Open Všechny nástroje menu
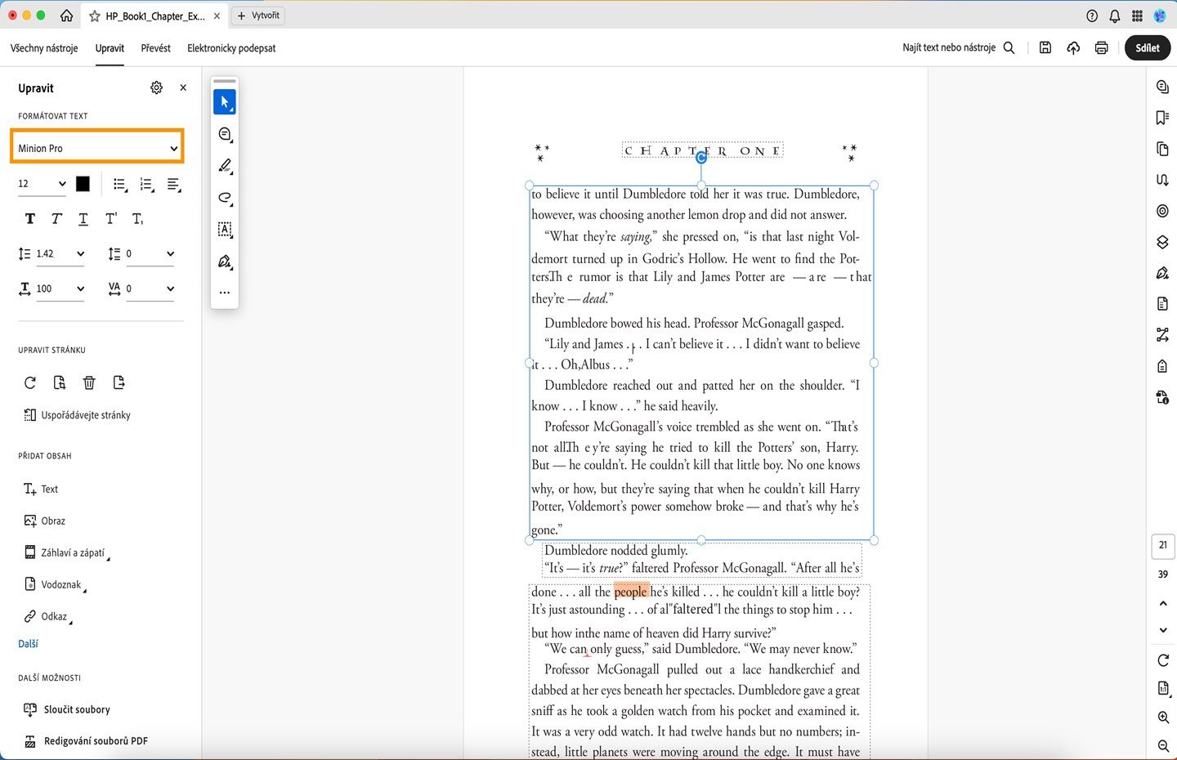 [44, 48]
